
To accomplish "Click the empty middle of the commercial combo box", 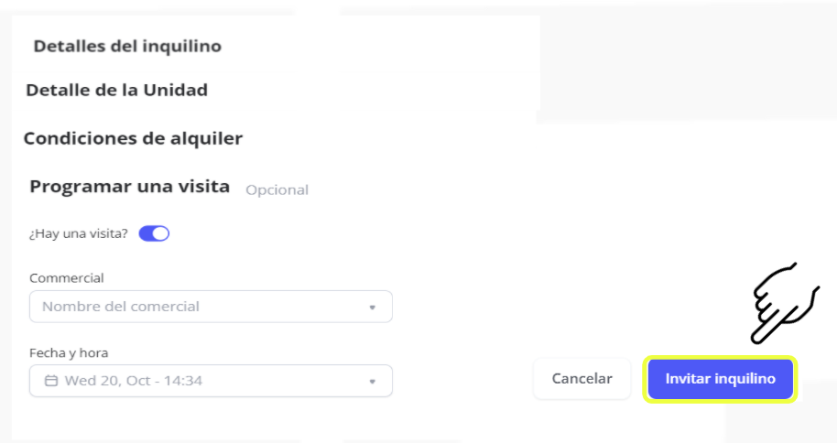I will [275, 307].
